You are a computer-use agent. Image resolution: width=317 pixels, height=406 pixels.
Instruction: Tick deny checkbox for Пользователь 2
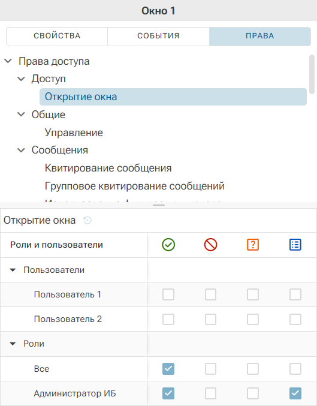[211, 319]
